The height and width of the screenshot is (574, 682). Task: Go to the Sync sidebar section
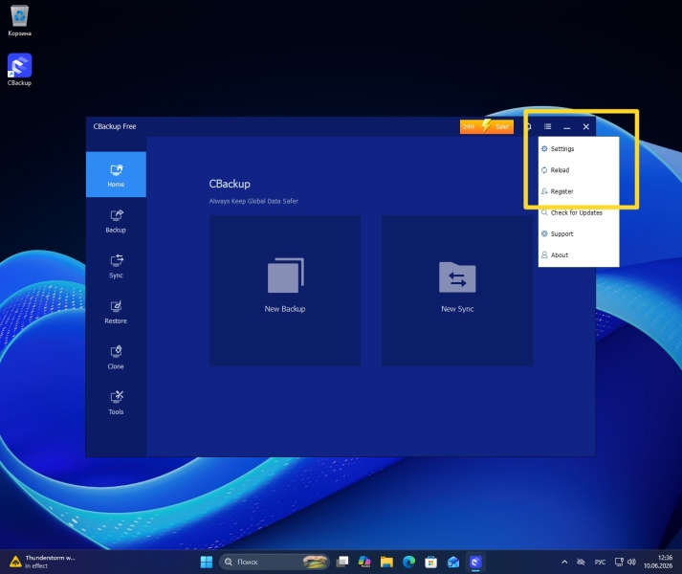point(116,266)
